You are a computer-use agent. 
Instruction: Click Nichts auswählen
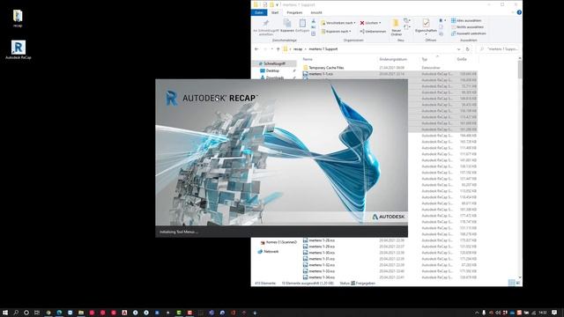[x=467, y=27]
